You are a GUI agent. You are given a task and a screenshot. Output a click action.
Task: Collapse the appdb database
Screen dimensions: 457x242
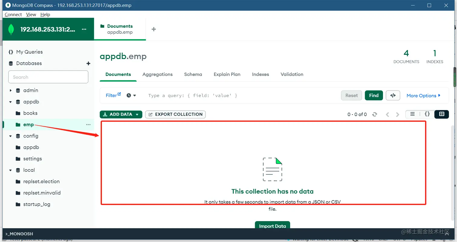coord(11,102)
